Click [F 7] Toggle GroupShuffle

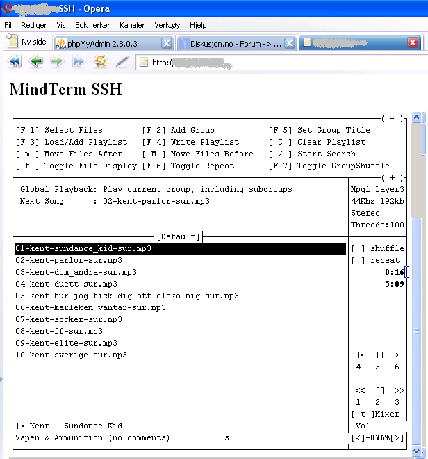(x=329, y=166)
